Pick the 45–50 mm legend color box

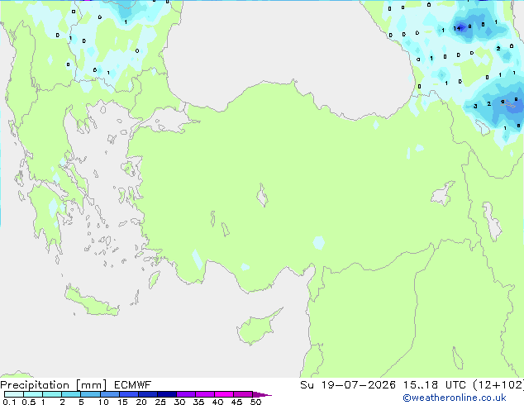(x=243, y=394)
